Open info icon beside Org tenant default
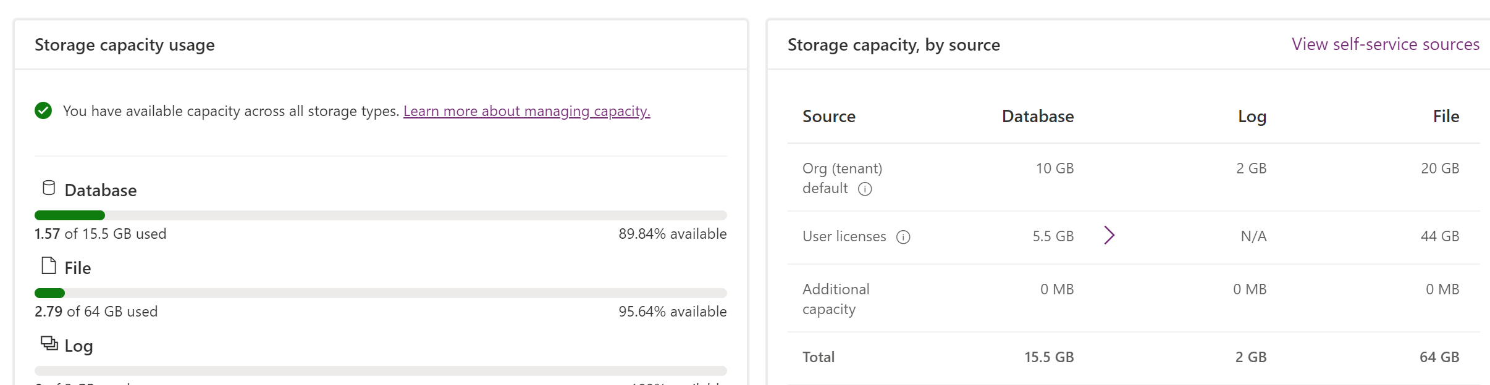 [x=865, y=189]
